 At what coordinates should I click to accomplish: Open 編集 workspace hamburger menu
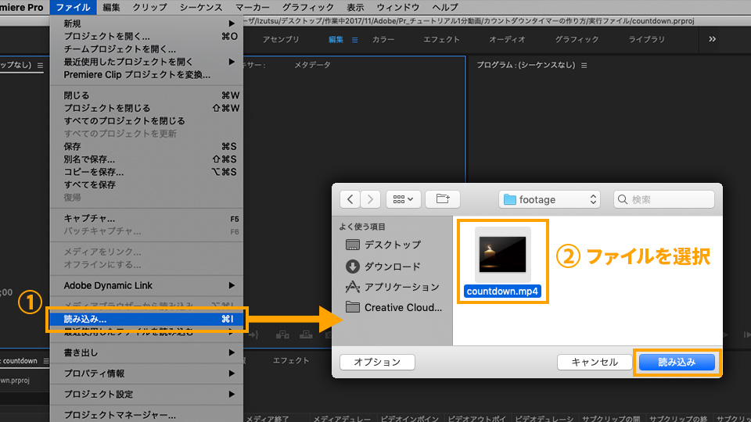[x=355, y=40]
